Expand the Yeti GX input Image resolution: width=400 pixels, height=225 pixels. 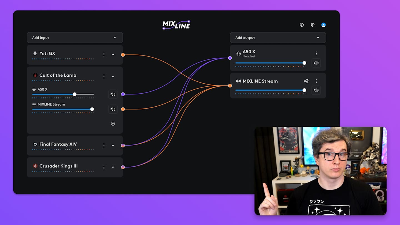tap(113, 55)
